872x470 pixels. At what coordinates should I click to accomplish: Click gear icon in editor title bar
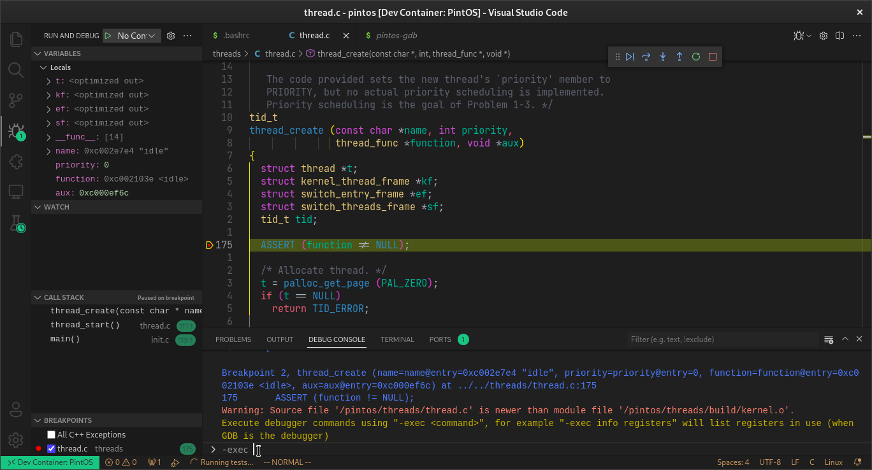(x=824, y=36)
